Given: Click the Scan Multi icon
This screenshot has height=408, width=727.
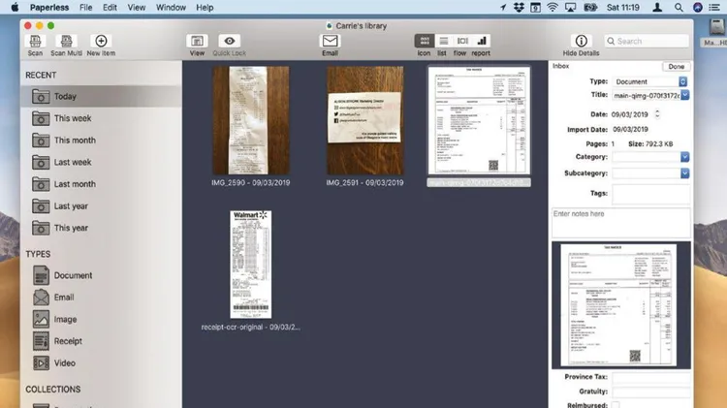Looking at the screenshot, I should 66,42.
